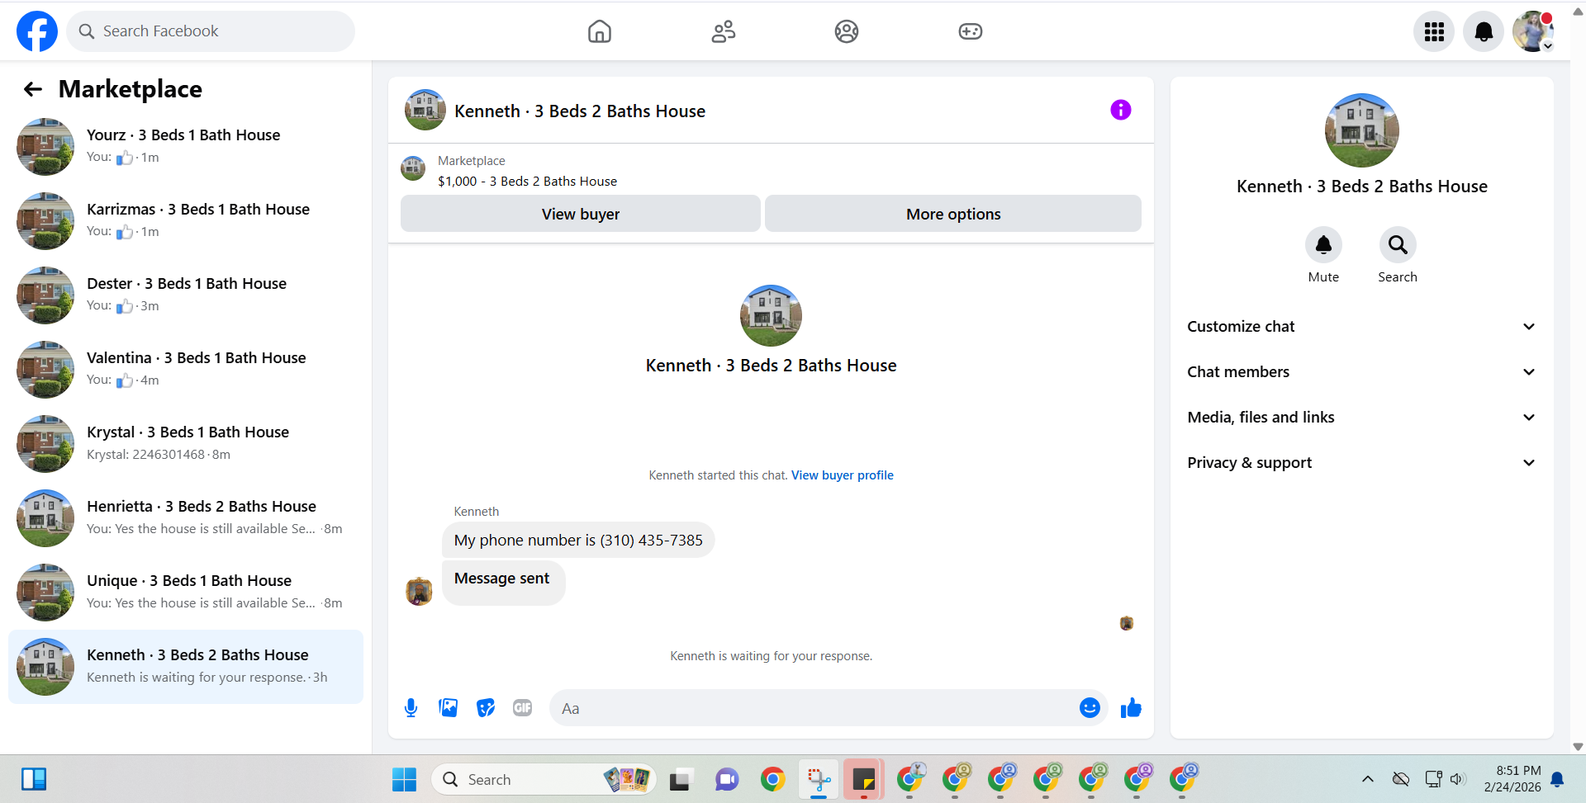Expand the Privacy & support section
This screenshot has width=1586, height=803.
1361,463
